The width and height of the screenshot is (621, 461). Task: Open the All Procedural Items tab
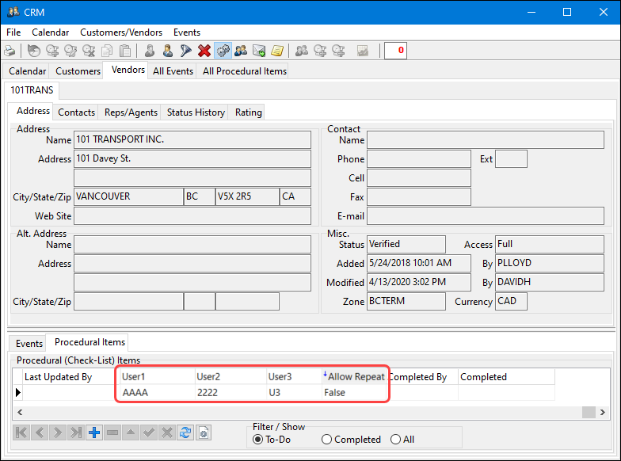click(x=245, y=71)
